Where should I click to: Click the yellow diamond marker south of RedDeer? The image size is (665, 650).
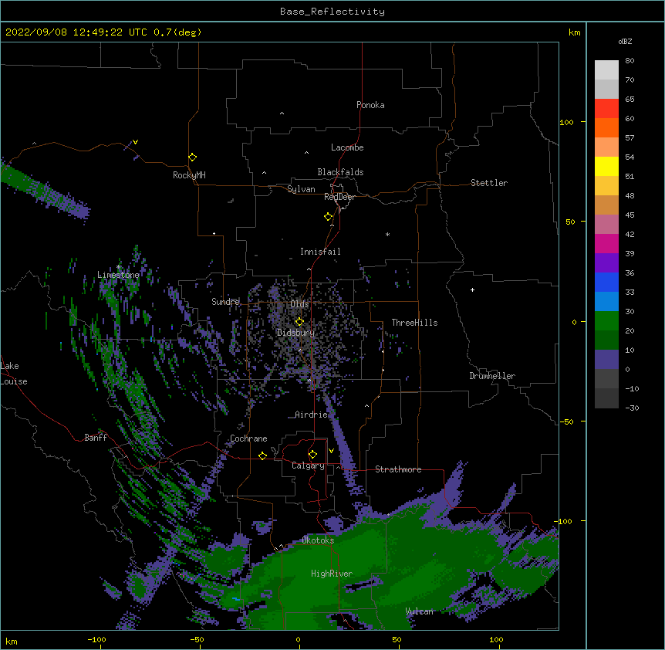point(329,217)
